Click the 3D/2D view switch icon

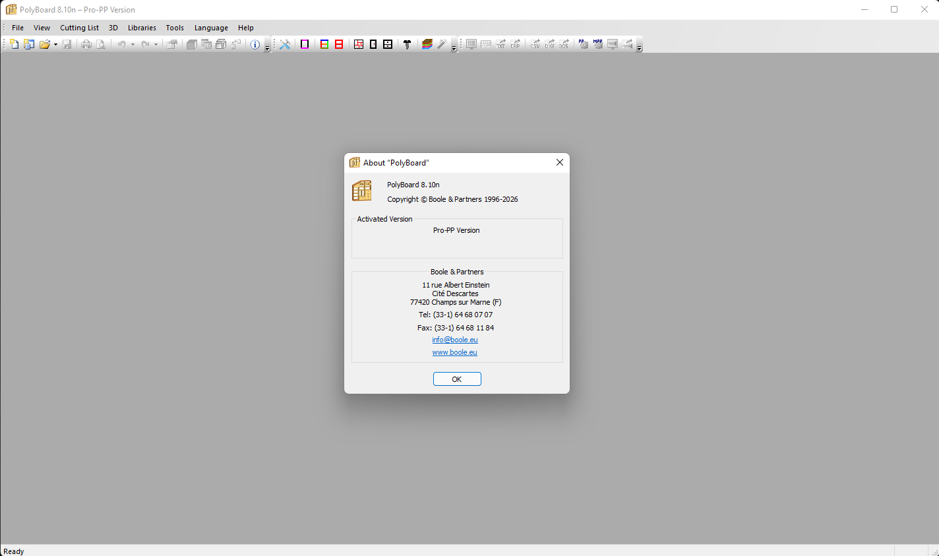point(206,44)
